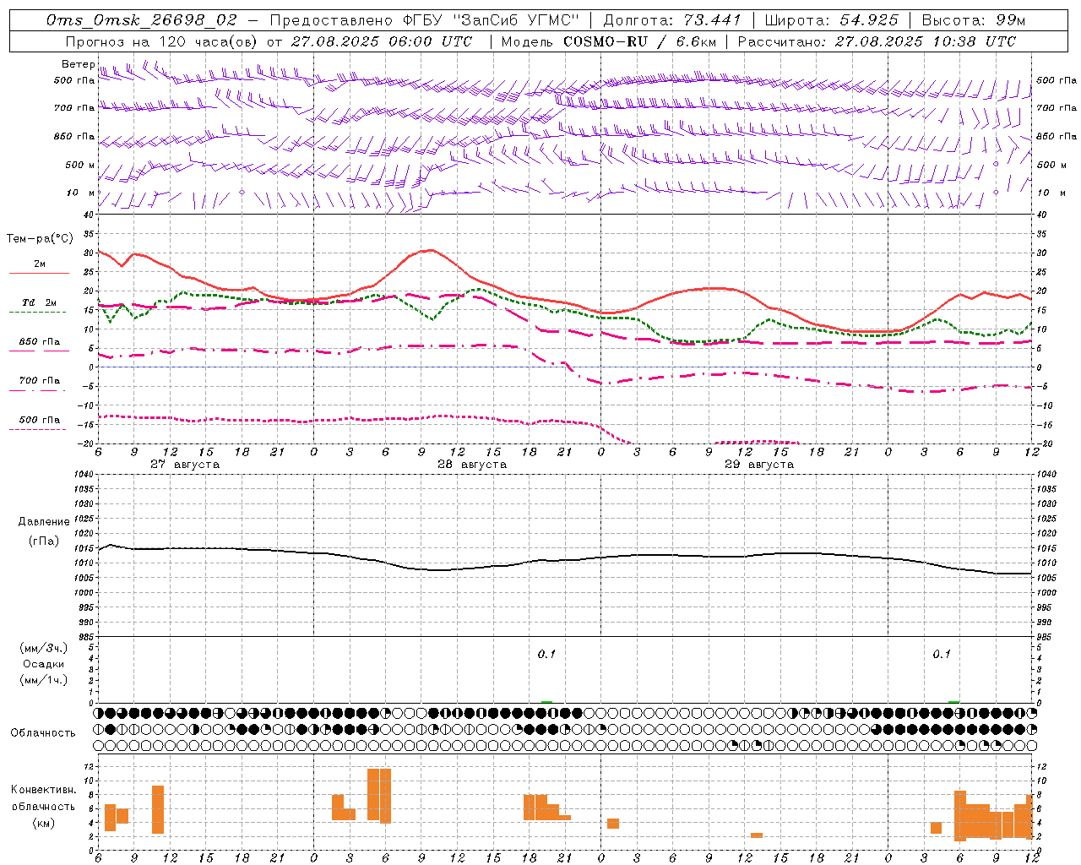Click the dotted pink 500 гПа legend line
This screenshot has height=865, width=1081.
click(x=37, y=429)
